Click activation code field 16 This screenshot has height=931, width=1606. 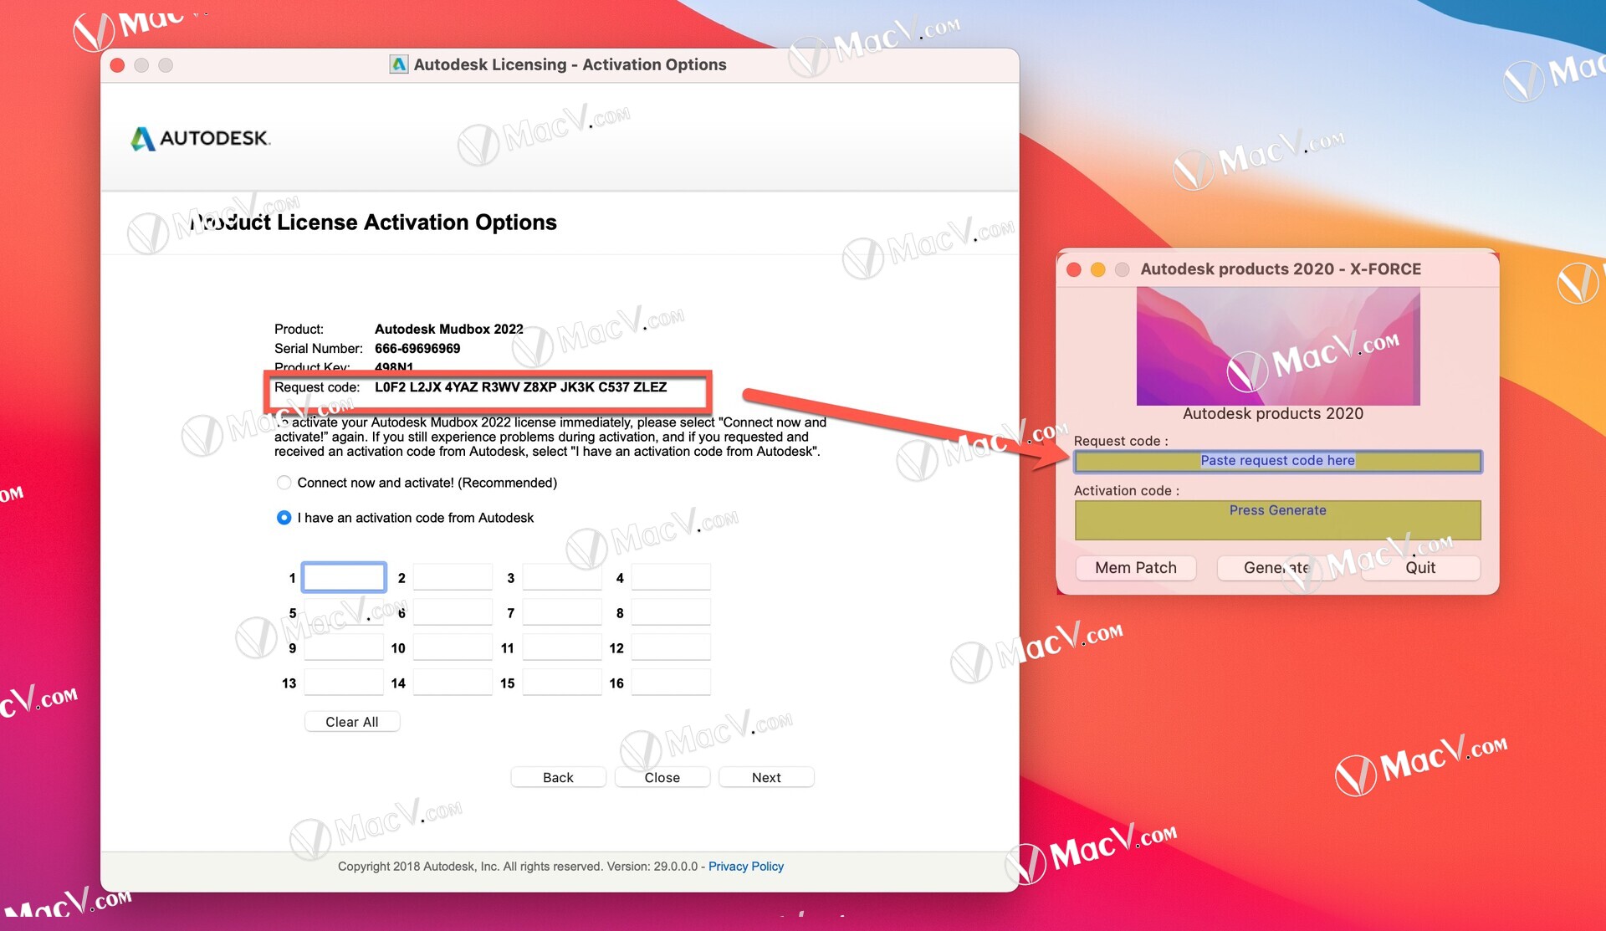(x=671, y=683)
